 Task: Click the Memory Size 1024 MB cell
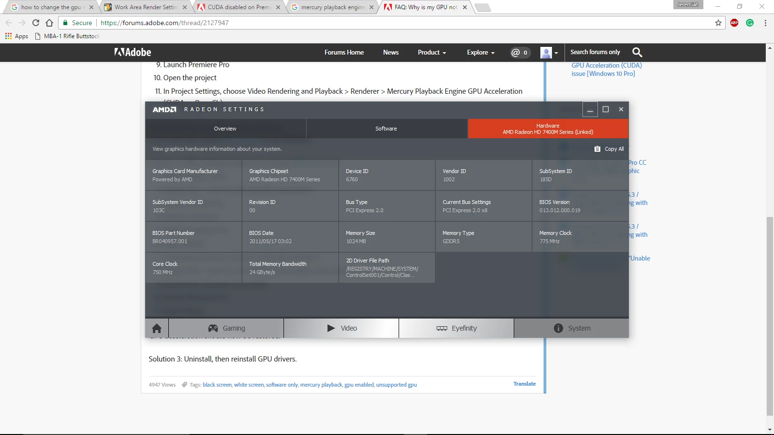(x=387, y=237)
